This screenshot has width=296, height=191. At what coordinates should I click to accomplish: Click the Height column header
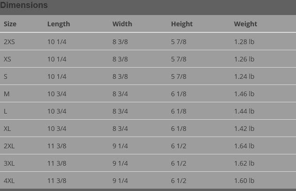pyautogui.click(x=182, y=24)
